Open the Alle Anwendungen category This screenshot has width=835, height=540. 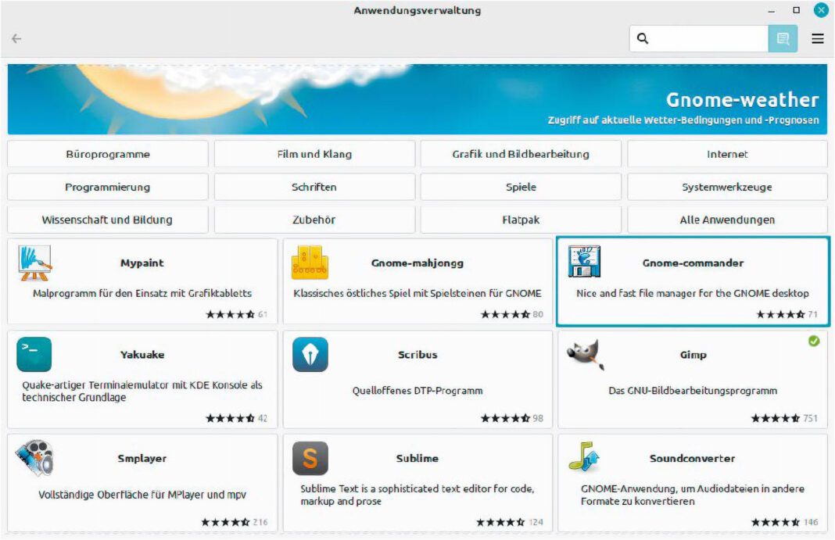(x=727, y=220)
